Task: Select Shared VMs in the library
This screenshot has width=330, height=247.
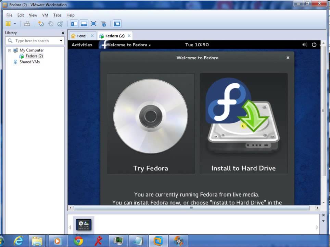Action: [x=29, y=62]
